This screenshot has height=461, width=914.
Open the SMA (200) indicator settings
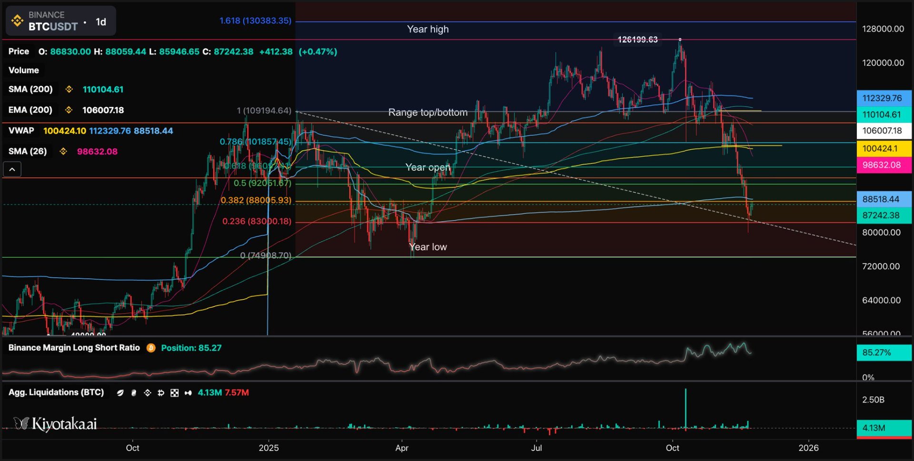(x=30, y=89)
